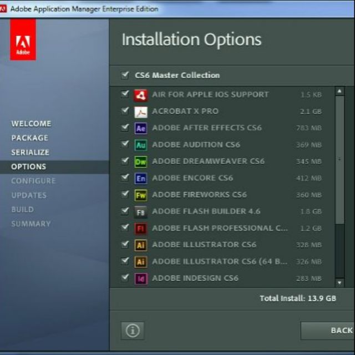Viewport: 355px width, 355px height.
Task: Click the 369 MB size value
Action: click(x=309, y=145)
